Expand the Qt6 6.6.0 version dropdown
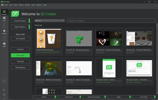This screenshot has height=100, width=158. (x=50, y=21)
